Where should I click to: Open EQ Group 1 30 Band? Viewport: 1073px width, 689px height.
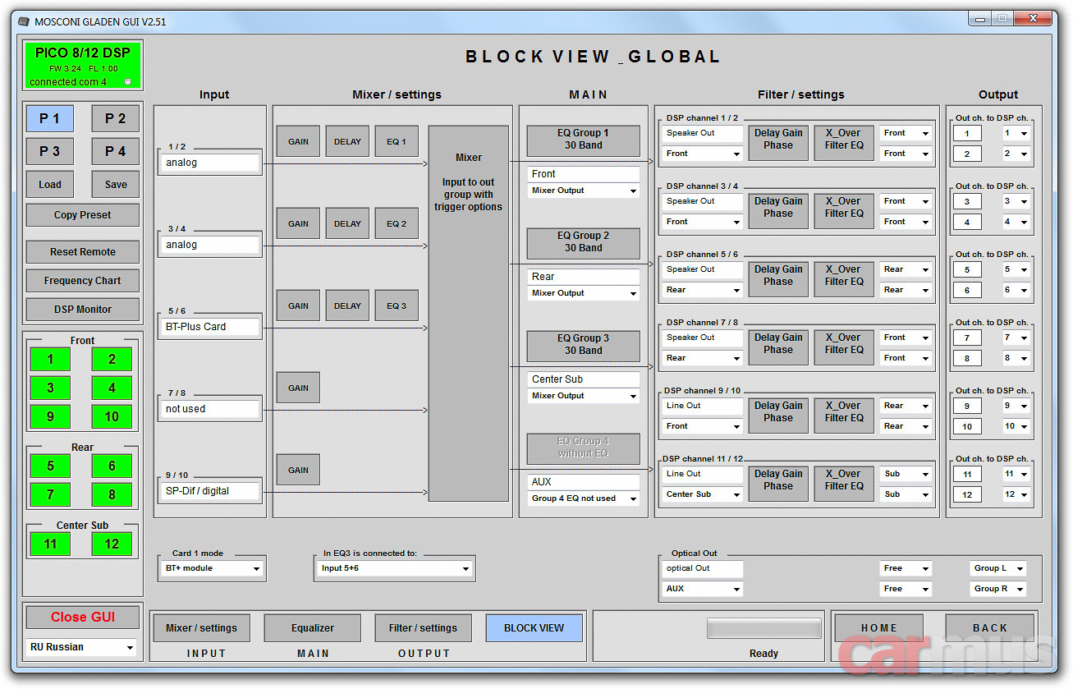point(584,140)
